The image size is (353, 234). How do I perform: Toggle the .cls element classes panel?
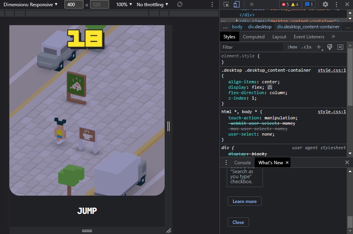point(307,47)
